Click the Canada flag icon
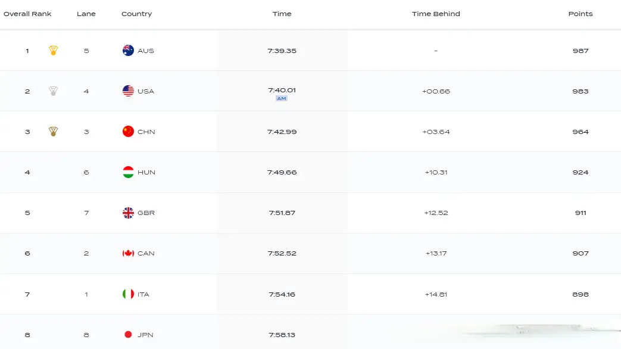 point(128,253)
